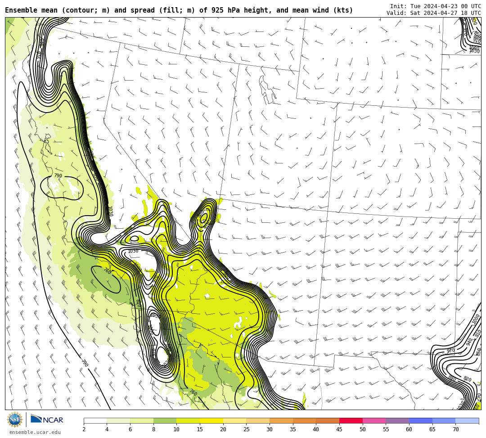Click the Init: Tue 2024-04-23 00 UTC text
Screen dimensions: 486x438
coord(436,6)
